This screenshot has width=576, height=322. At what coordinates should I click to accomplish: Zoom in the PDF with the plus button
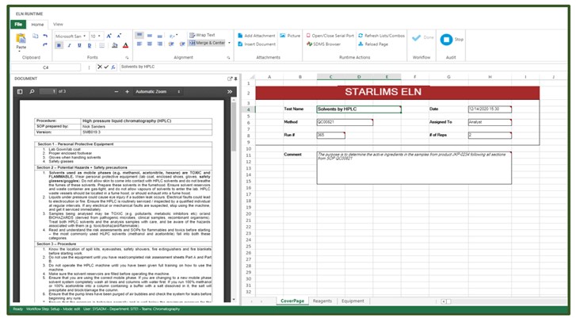(127, 91)
